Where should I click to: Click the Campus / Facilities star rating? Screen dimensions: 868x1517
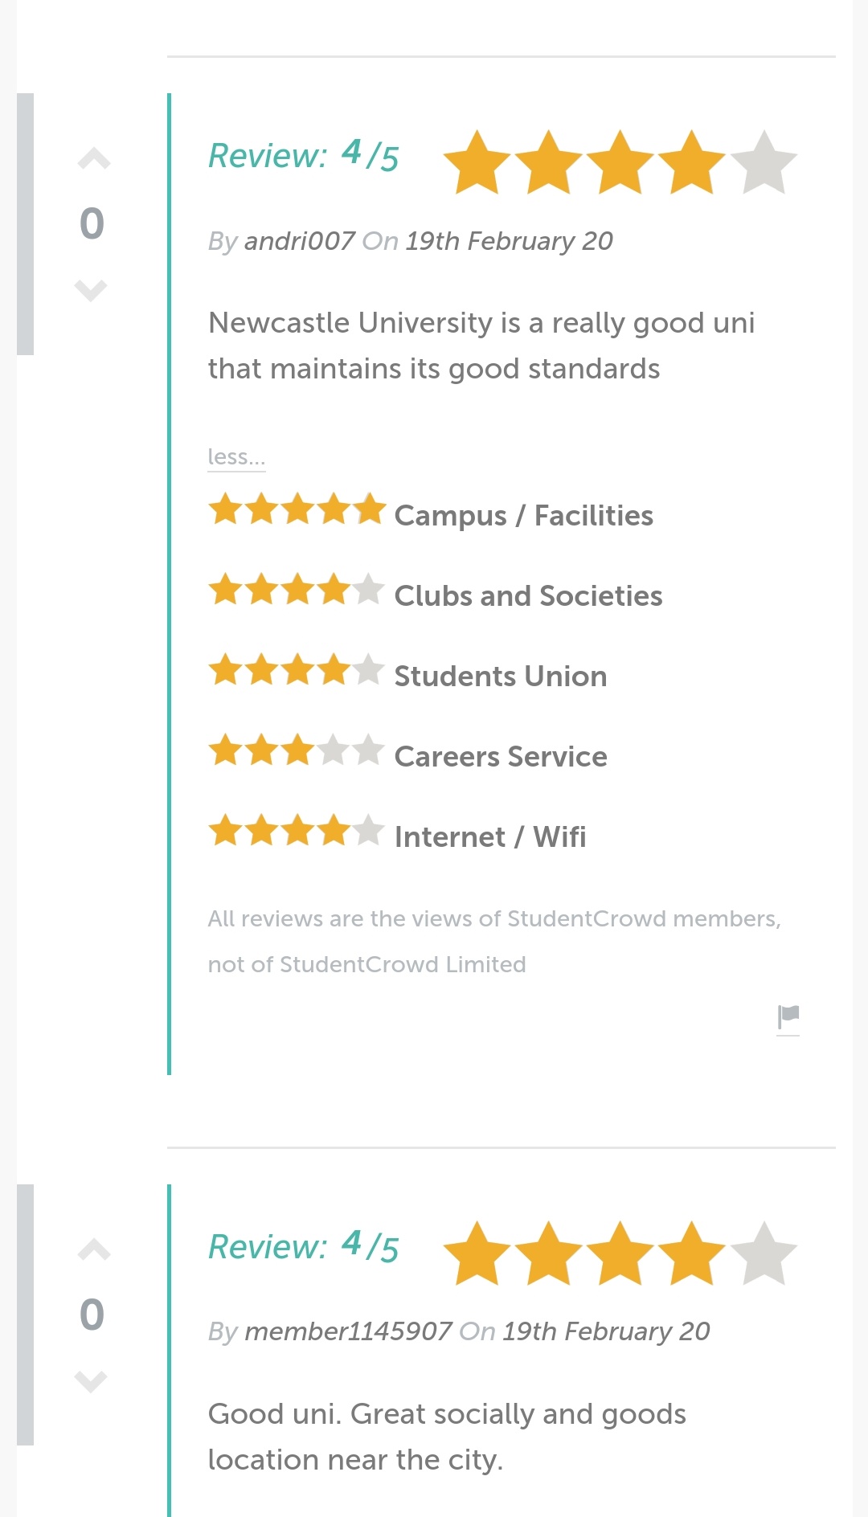tap(297, 510)
